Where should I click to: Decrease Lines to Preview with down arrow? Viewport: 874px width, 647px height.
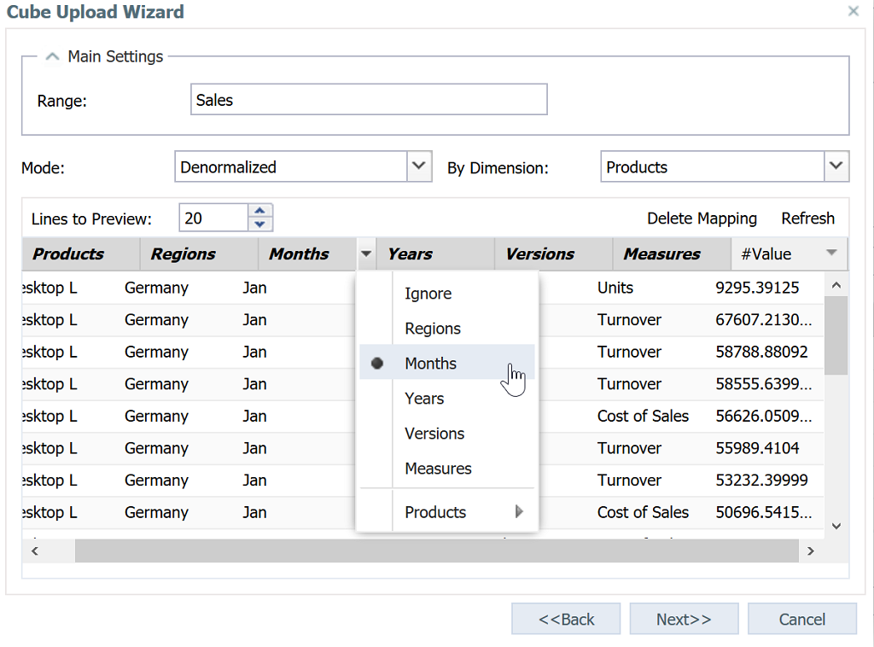point(260,224)
